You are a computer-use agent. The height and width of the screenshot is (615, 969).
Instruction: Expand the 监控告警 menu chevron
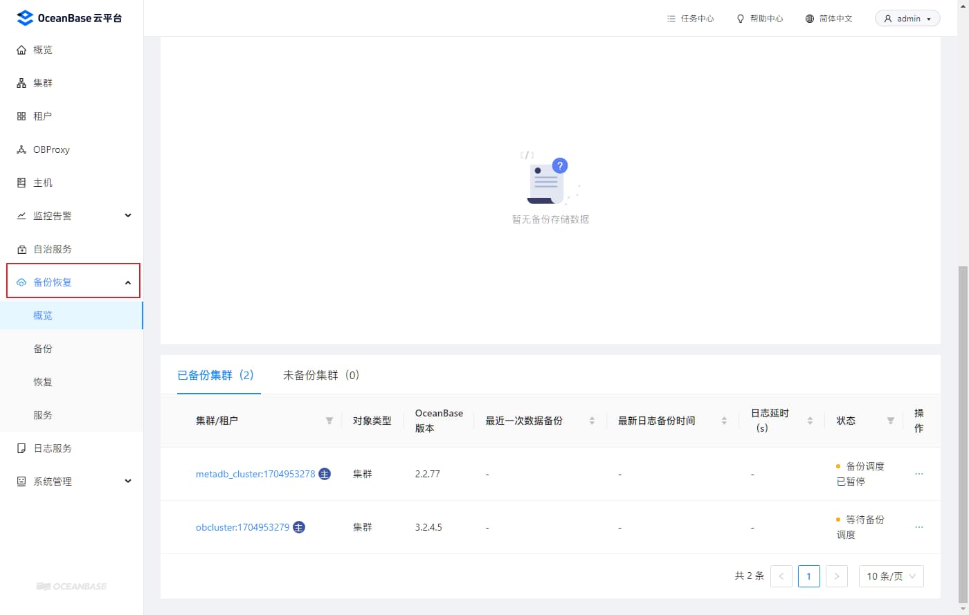(128, 216)
